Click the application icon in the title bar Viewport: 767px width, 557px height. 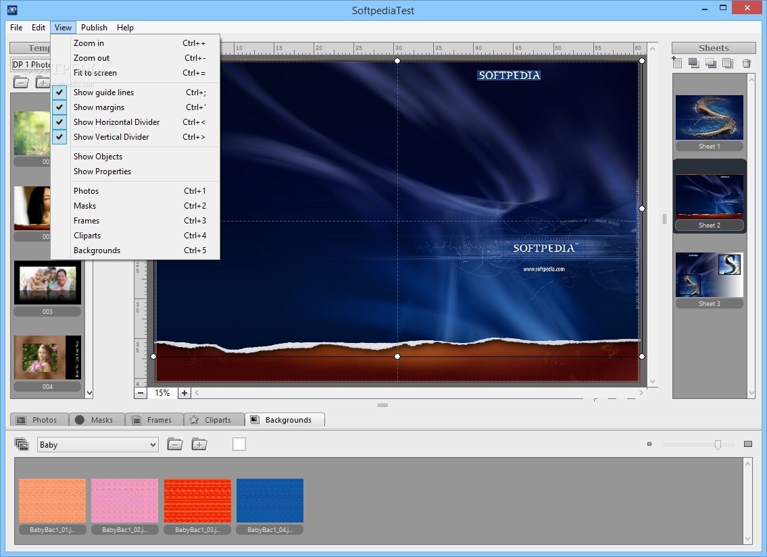point(12,9)
